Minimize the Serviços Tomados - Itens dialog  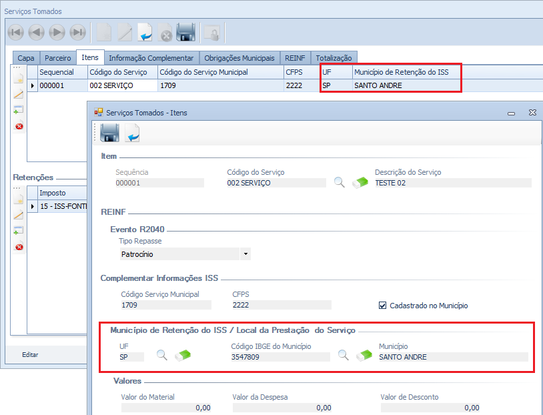pos(511,113)
